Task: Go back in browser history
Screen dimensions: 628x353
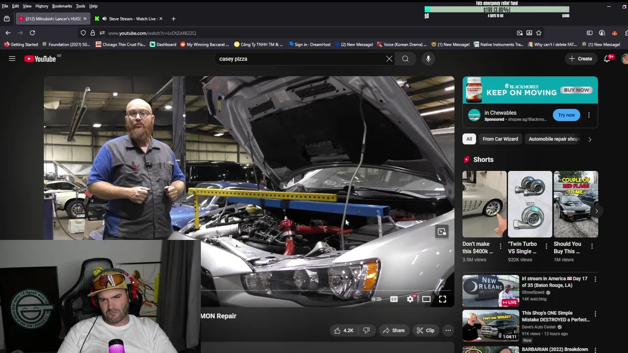Action: [8, 33]
